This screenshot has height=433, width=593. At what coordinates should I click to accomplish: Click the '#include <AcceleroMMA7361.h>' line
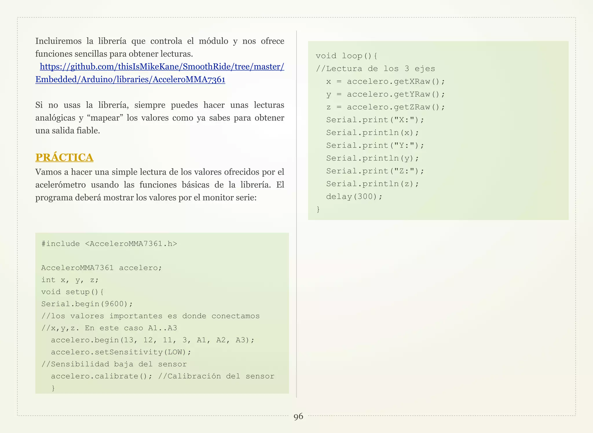(109, 244)
